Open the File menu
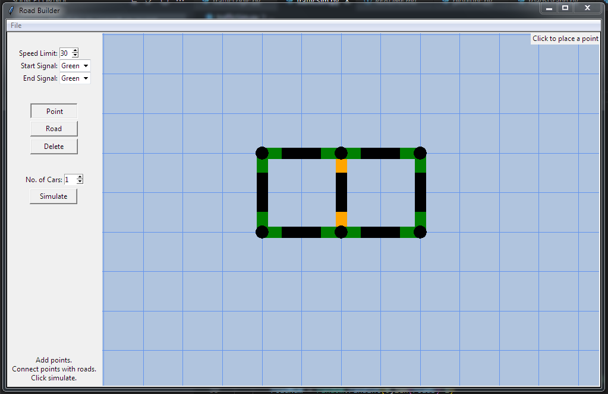Screen dimensions: 608x394 coord(15,25)
